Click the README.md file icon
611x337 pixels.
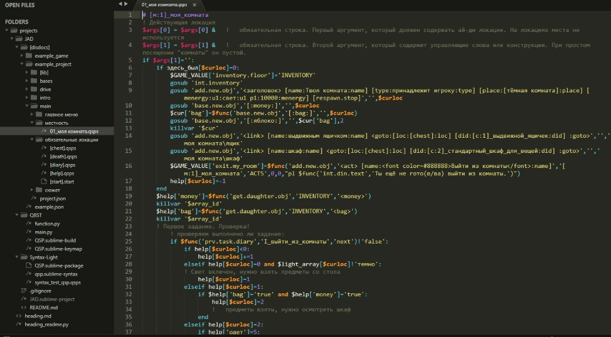pos(24,307)
